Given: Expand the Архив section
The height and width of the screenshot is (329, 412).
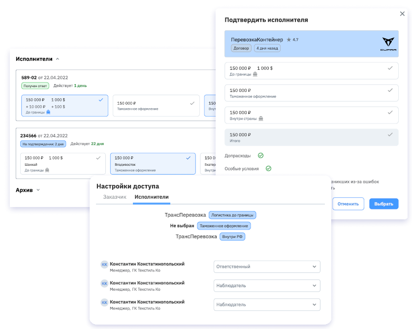Looking at the screenshot, I should (38, 190).
